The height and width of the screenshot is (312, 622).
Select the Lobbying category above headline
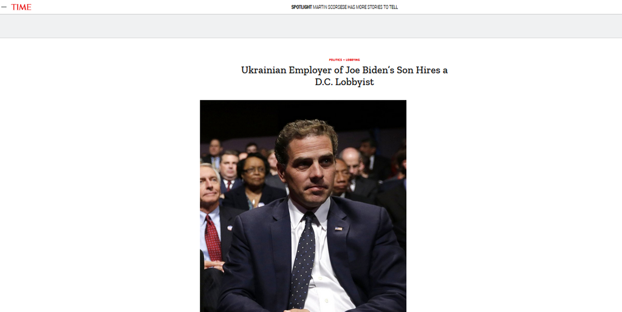click(353, 60)
